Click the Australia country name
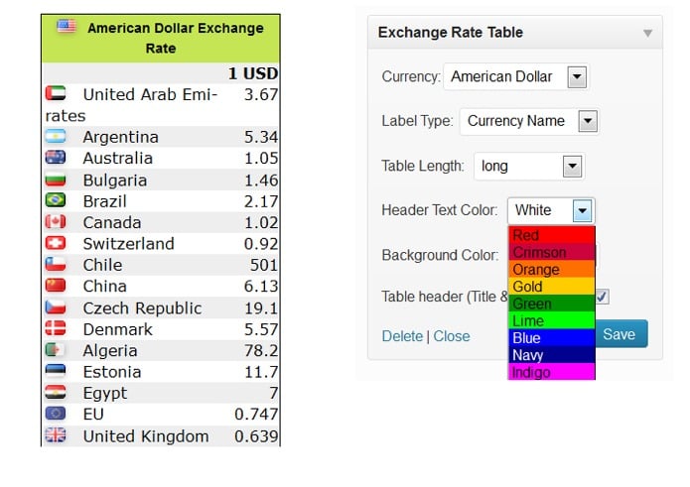 click(118, 158)
